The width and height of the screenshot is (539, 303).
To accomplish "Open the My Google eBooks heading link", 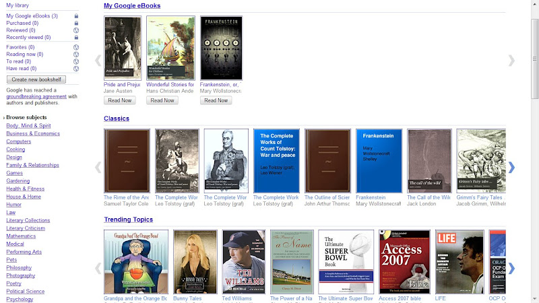I will pos(132,5).
